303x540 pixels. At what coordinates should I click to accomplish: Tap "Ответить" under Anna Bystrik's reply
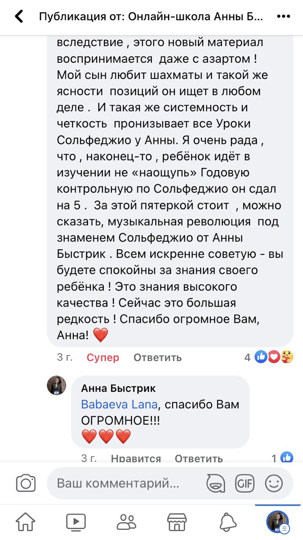click(199, 458)
